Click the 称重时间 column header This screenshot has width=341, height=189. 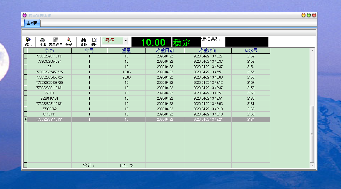208,50
